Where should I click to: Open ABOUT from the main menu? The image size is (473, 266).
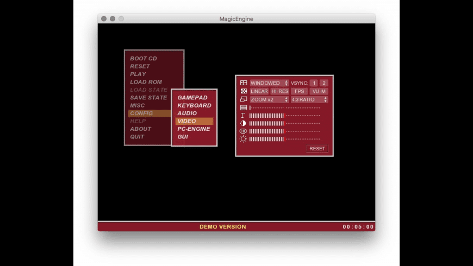(141, 129)
